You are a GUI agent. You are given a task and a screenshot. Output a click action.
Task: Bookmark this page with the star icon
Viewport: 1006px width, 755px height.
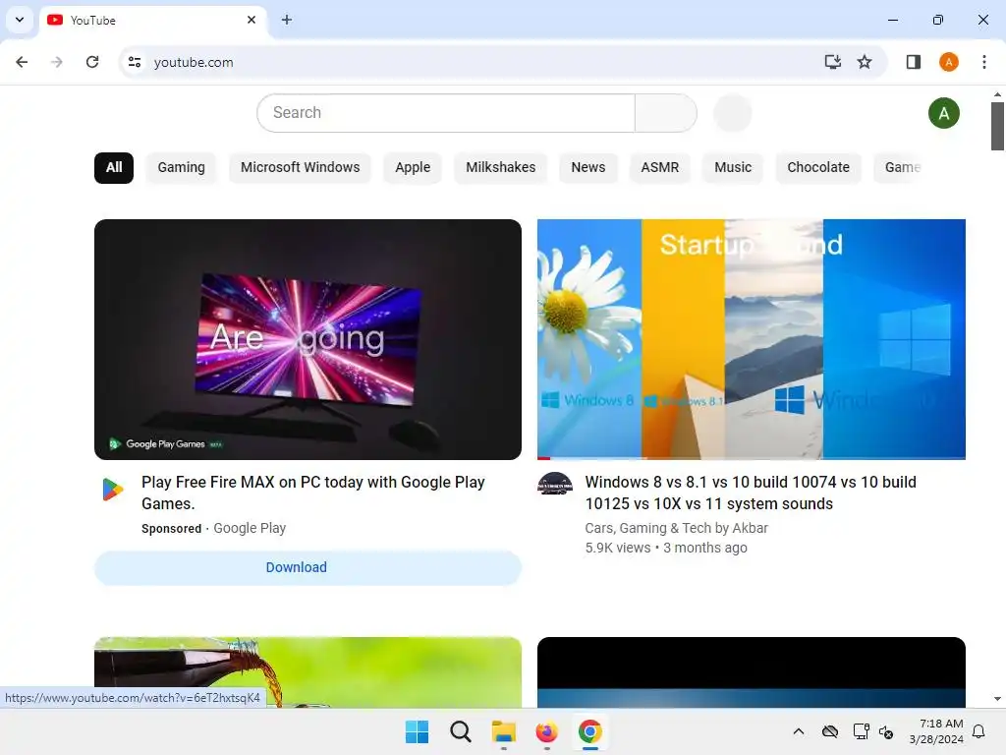[865, 62]
